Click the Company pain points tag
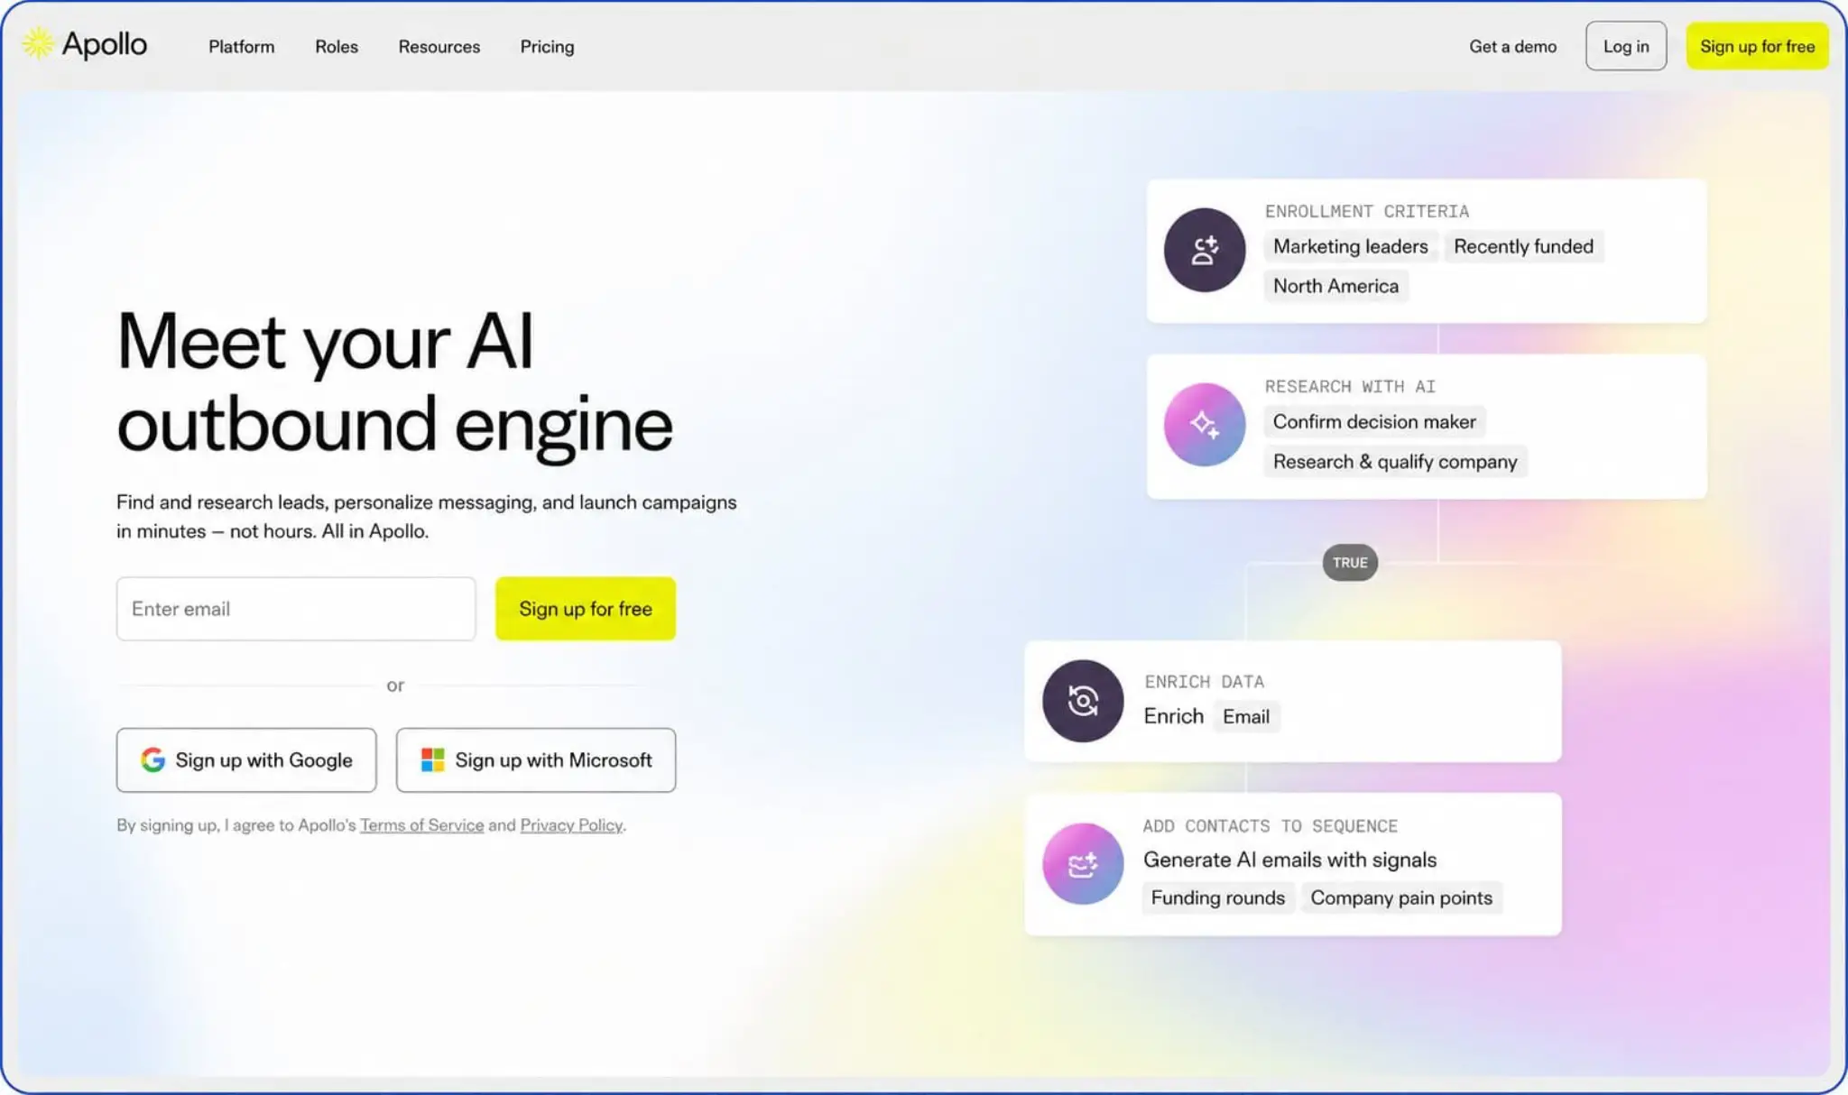Screen dimensions: 1848x1095 point(1401,897)
